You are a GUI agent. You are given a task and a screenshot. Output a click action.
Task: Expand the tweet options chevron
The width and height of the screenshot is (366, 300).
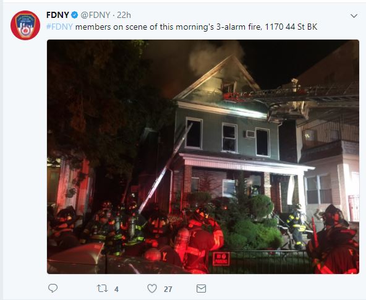pyautogui.click(x=354, y=16)
